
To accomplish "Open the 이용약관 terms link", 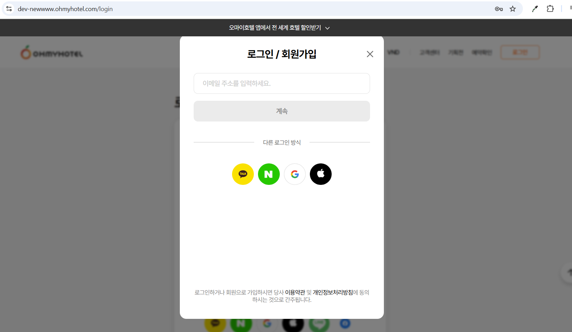I will pyautogui.click(x=295, y=293).
